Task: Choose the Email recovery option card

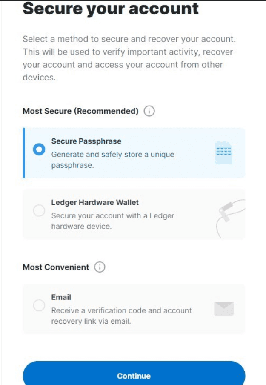Action: 134,309
